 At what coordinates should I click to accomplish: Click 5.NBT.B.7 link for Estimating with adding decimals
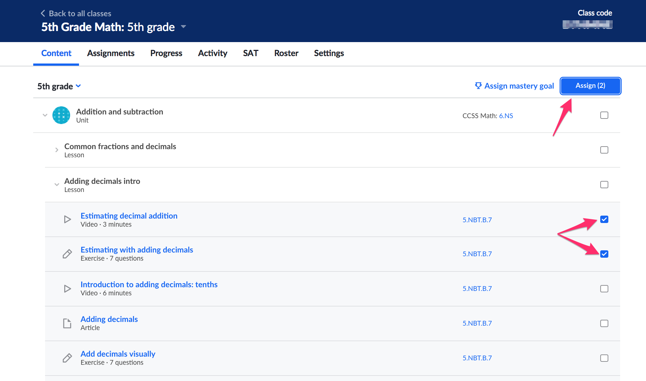click(477, 254)
